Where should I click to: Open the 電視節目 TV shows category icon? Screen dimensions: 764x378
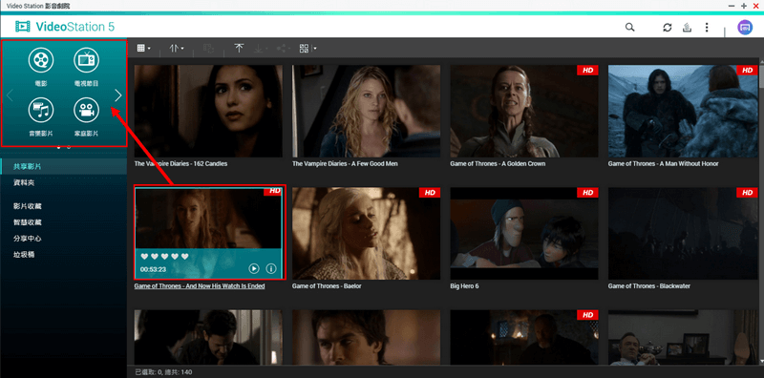(x=86, y=60)
